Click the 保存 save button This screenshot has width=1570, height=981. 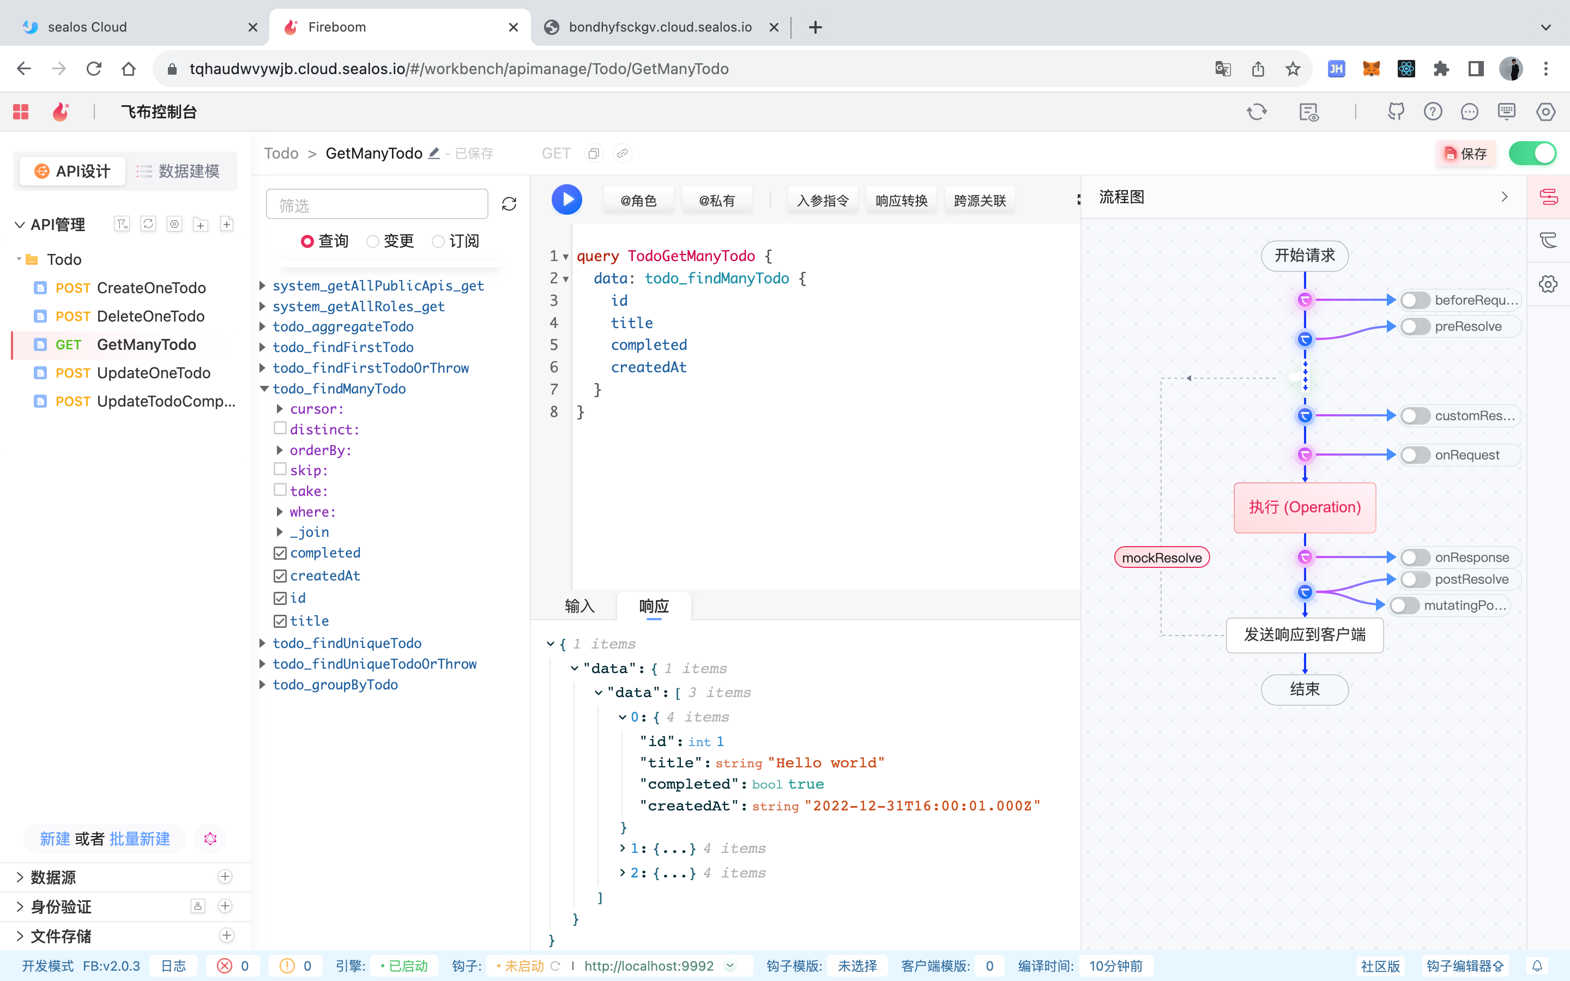(x=1465, y=154)
